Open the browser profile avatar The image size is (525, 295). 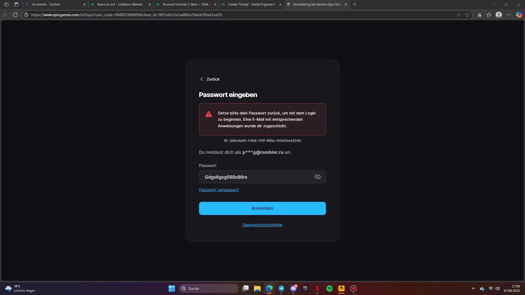tap(499, 15)
